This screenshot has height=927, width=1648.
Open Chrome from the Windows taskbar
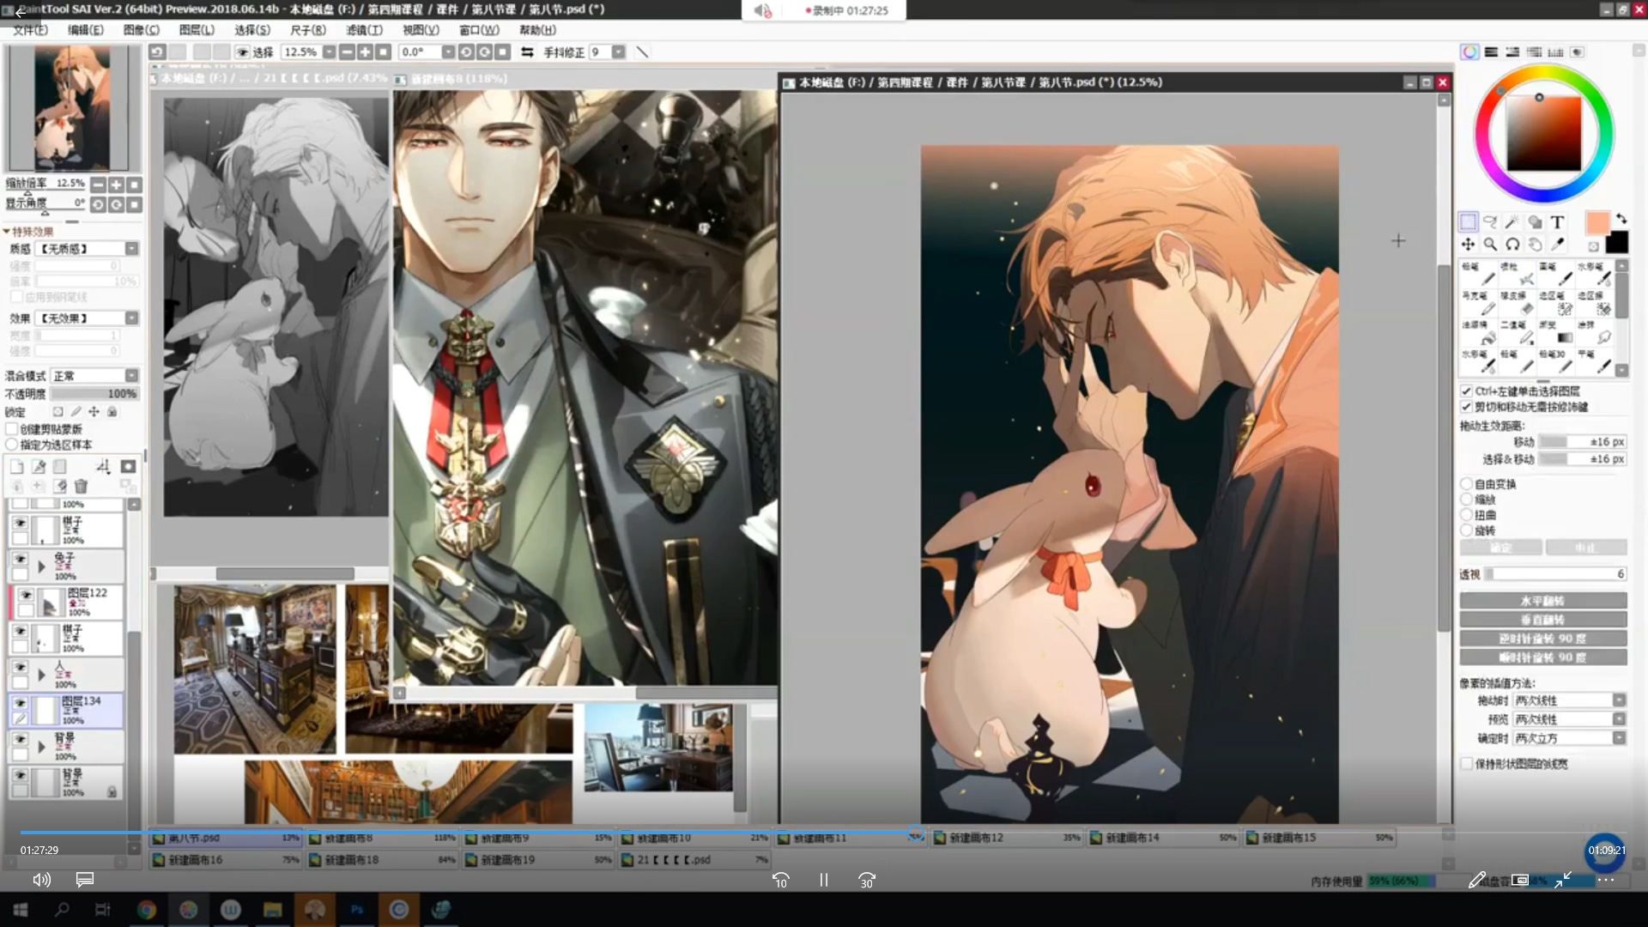(x=147, y=910)
